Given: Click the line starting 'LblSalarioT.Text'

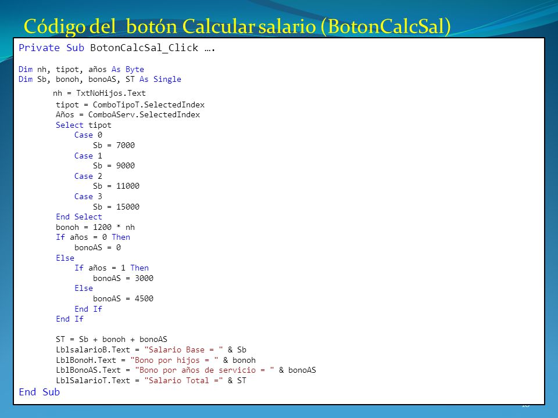Looking at the screenshot, I should click(x=151, y=381).
